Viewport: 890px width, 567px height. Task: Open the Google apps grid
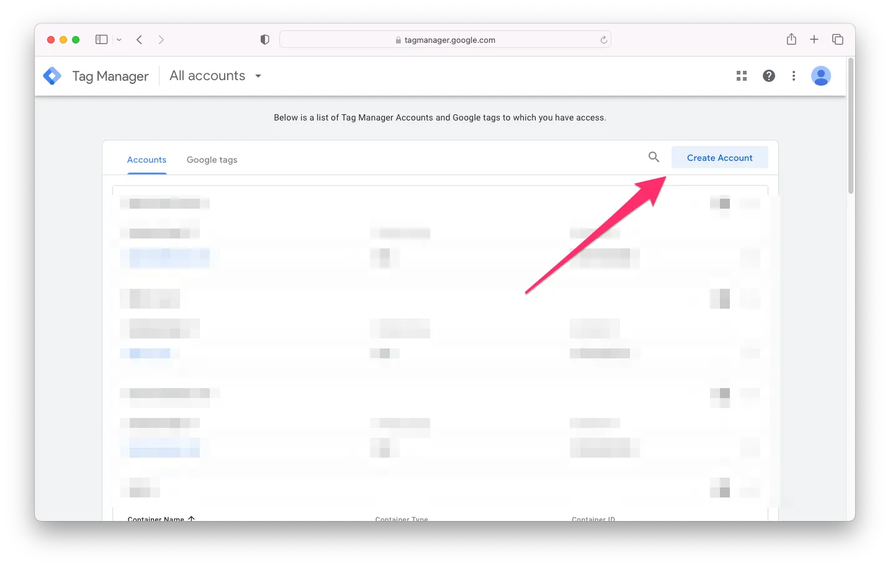pyautogui.click(x=741, y=76)
